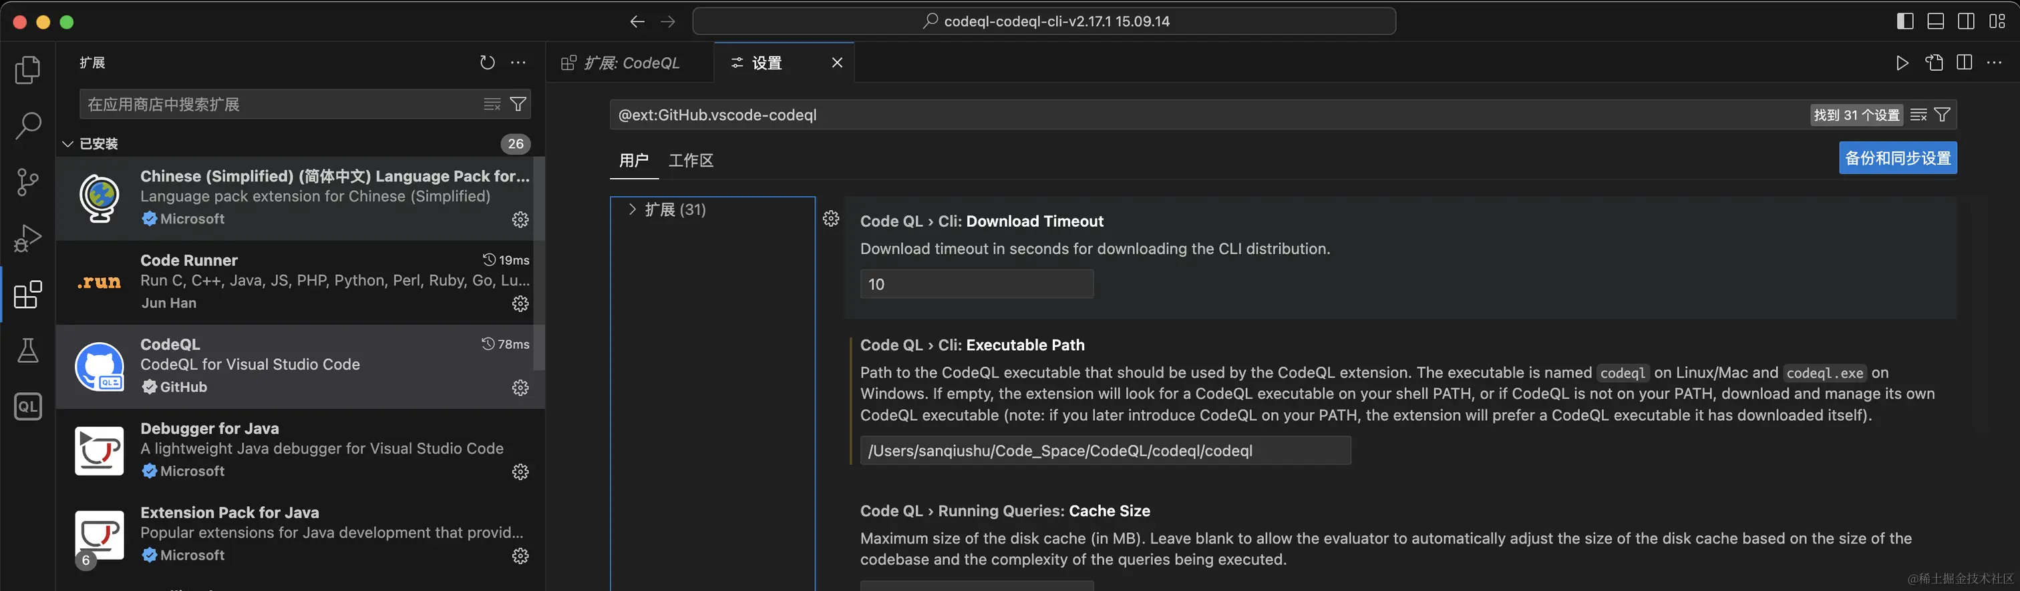The image size is (2020, 591).
Task: Open the Testing flask view
Action: 28,351
